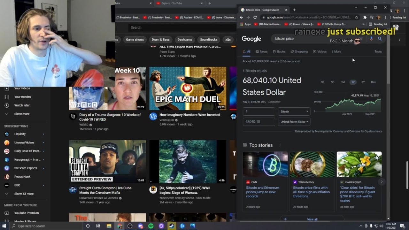Select the Game shows chip on YouTube
Image resolution: width=409 pixels, height=230 pixels.
tap(135, 40)
